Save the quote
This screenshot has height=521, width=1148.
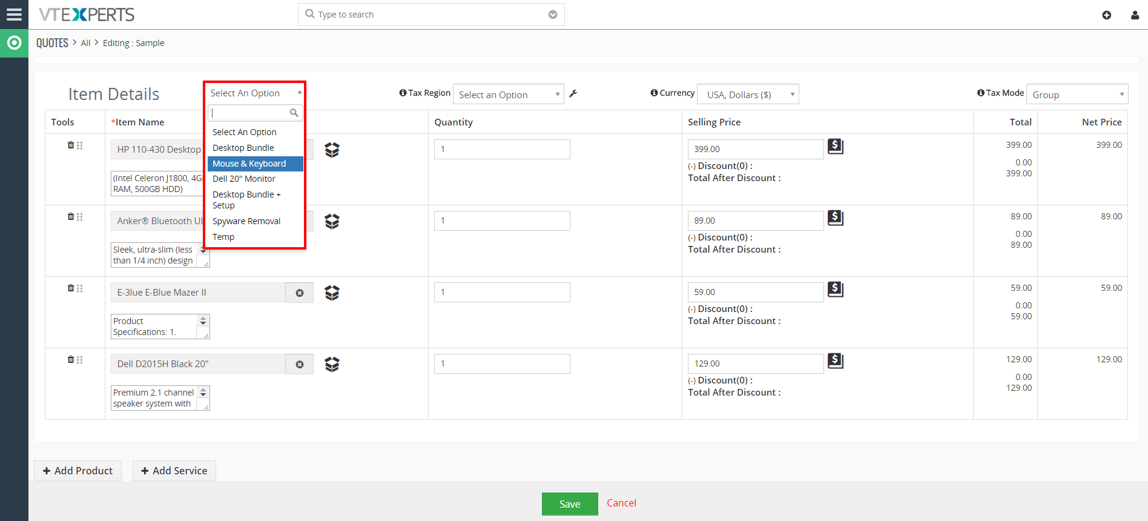pyautogui.click(x=570, y=504)
